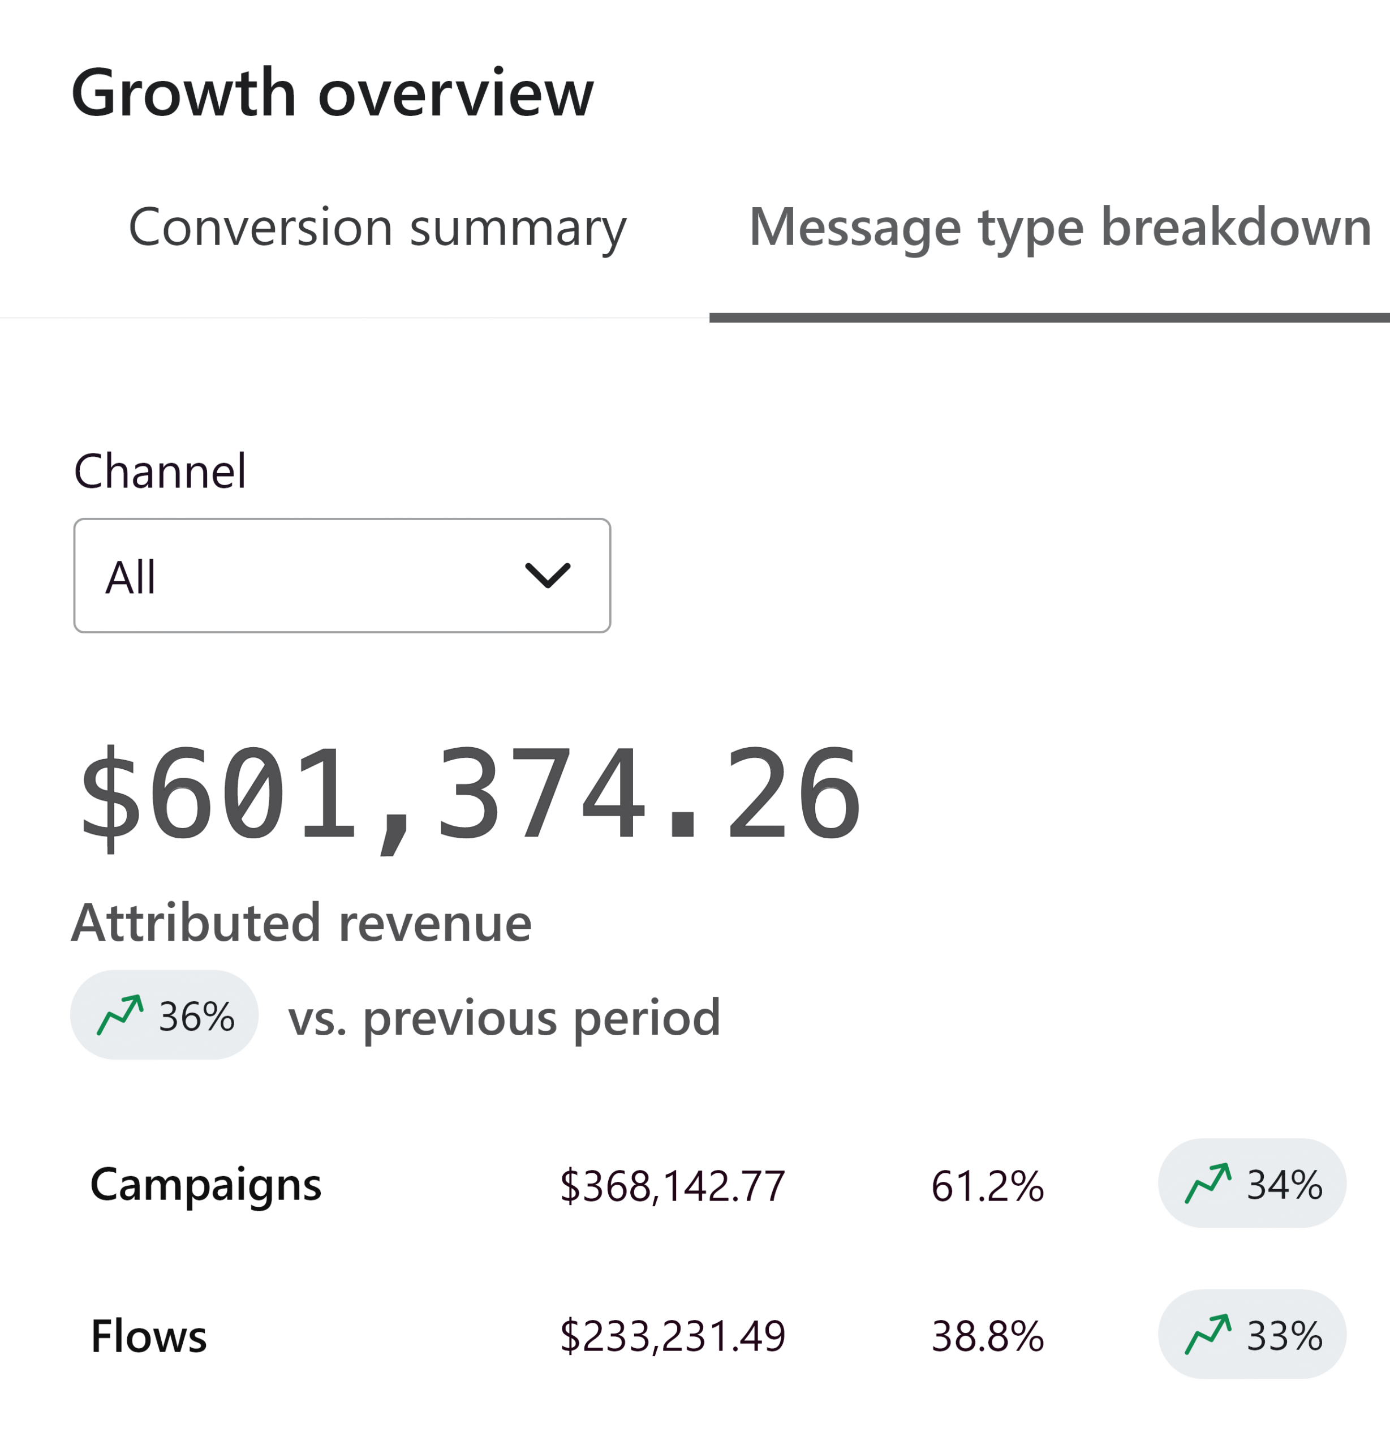Viewport: 1390px width, 1449px height.
Task: Click the 33% badge for Flows
Action: (x=1252, y=1335)
